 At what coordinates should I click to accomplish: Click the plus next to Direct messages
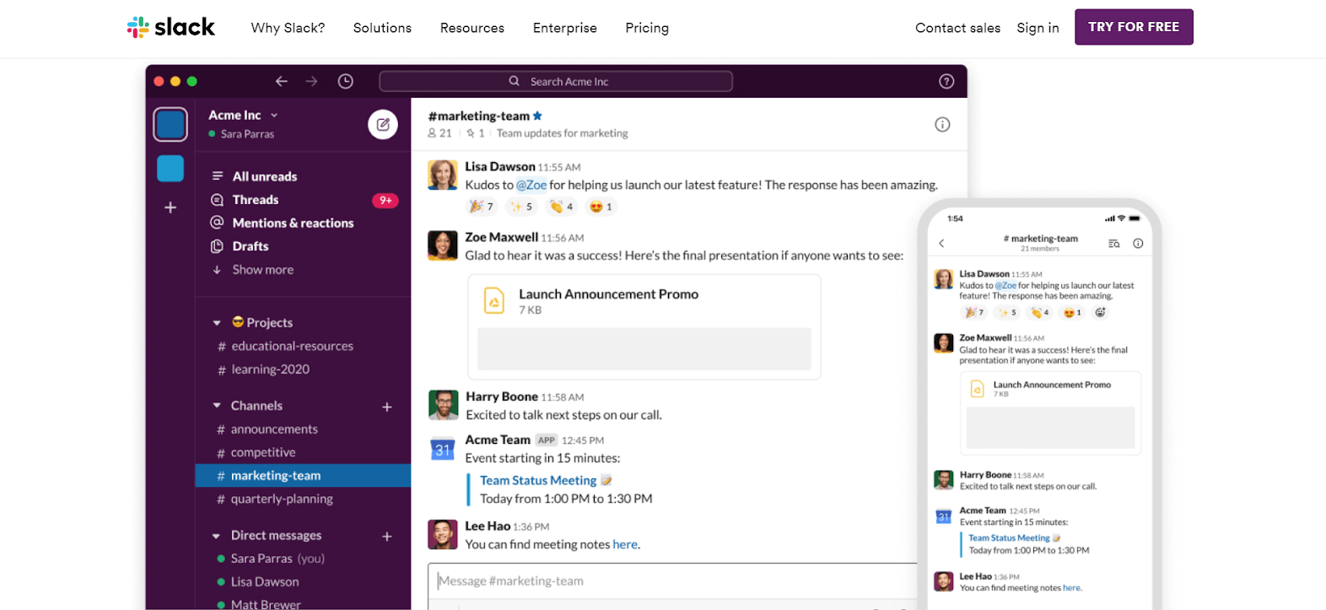pyautogui.click(x=387, y=537)
